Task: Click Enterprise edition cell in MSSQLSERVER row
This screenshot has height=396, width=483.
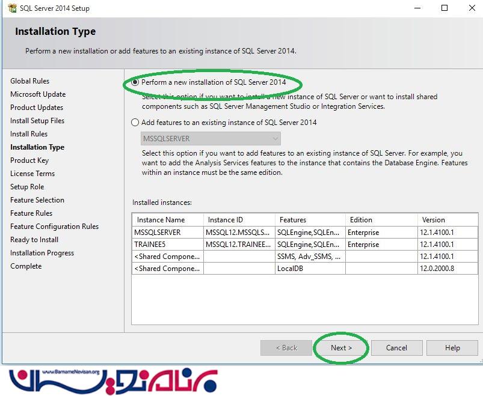Action: 382,233
